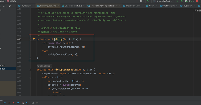
Task: Open the CCthree.java tab
Action: coord(169,6)
